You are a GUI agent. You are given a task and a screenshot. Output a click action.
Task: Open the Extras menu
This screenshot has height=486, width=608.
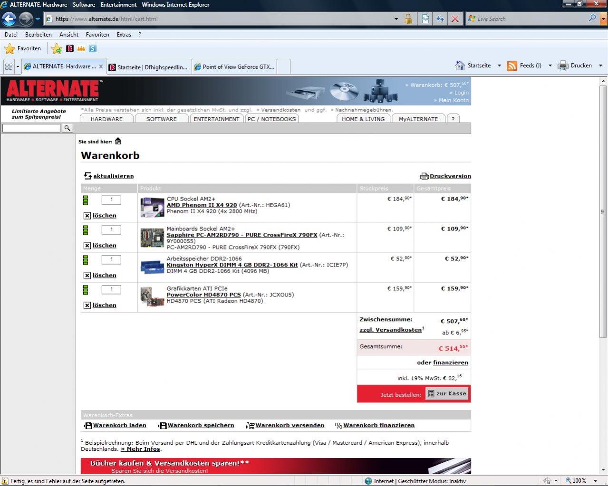tap(124, 35)
